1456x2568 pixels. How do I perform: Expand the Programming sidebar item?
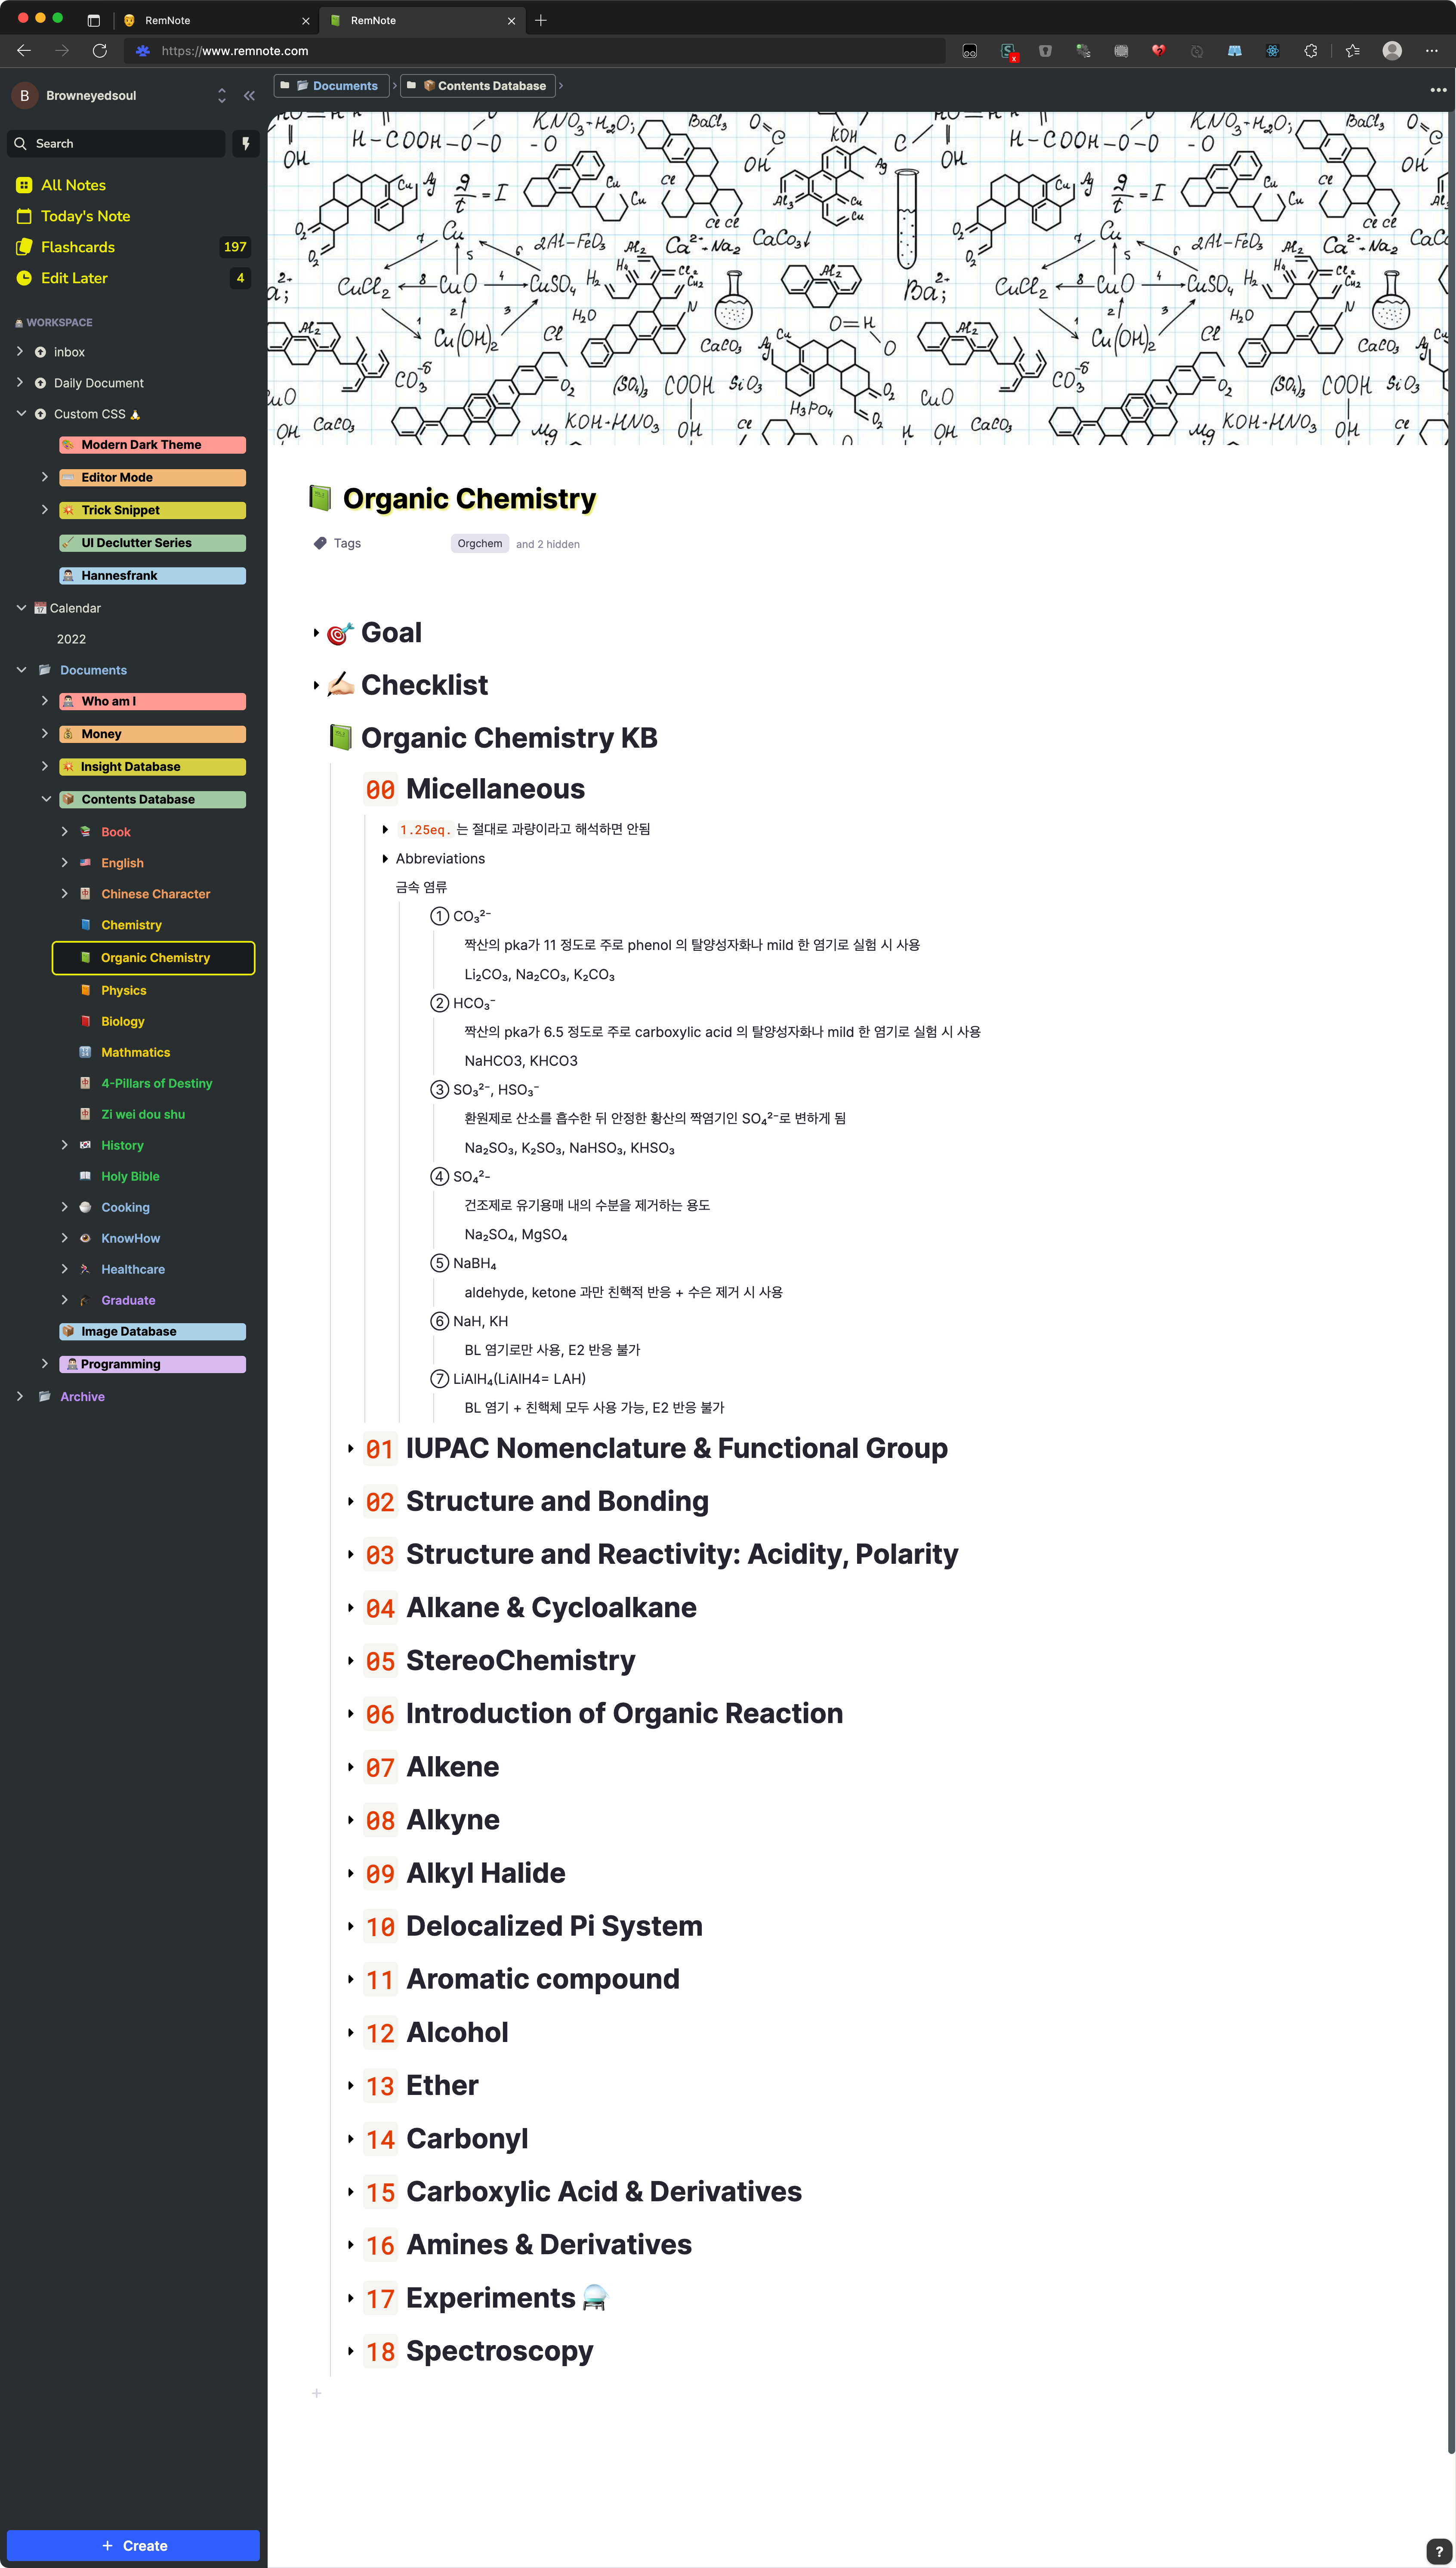point(45,1364)
